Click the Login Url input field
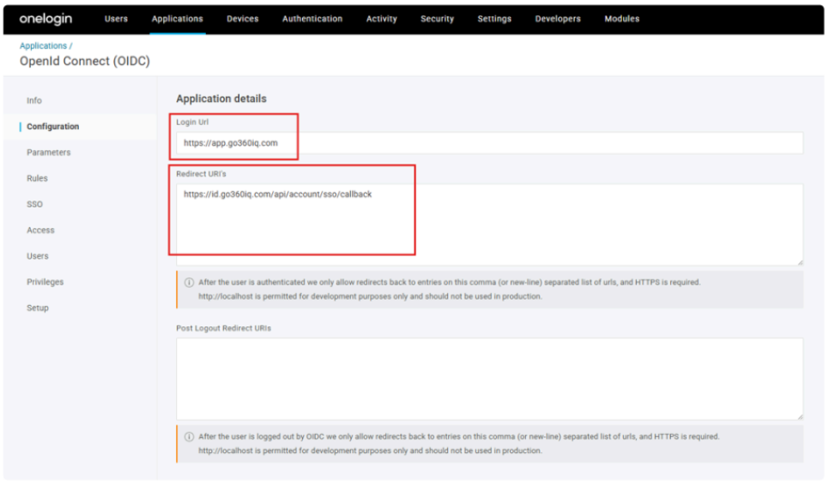This screenshot has height=484, width=829. coord(489,143)
